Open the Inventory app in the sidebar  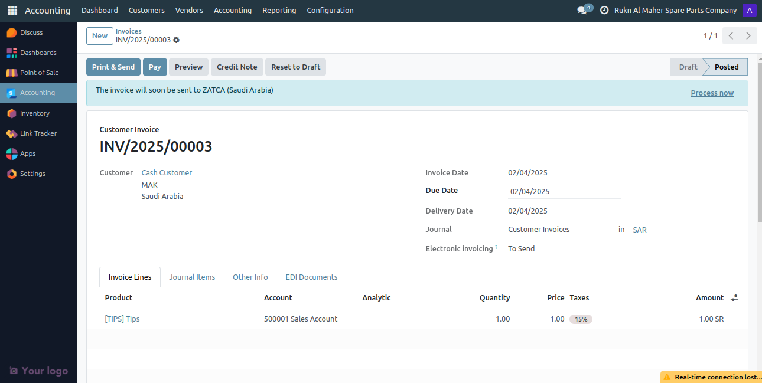[35, 113]
